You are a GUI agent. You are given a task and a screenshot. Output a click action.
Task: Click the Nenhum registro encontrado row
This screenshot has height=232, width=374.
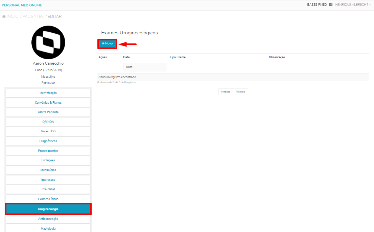click(233, 77)
